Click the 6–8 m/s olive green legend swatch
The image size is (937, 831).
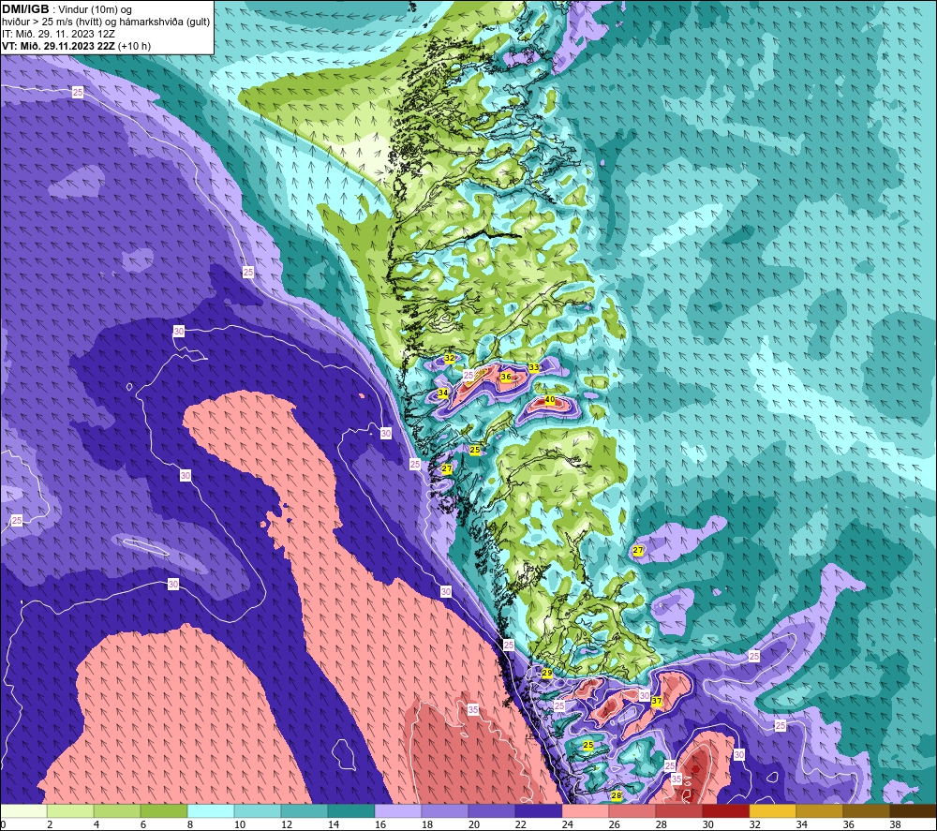pos(164,811)
